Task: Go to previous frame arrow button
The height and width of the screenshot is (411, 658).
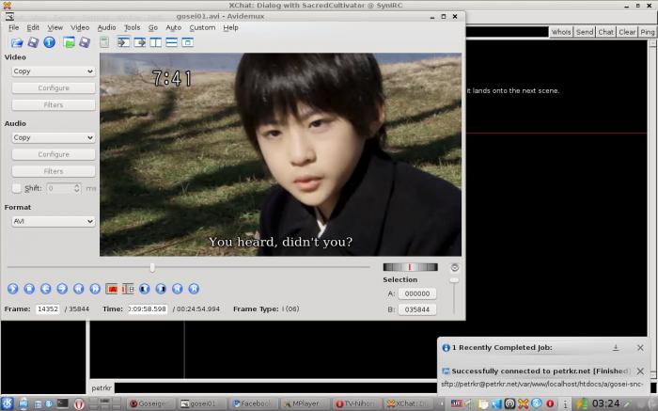Action: (46, 289)
